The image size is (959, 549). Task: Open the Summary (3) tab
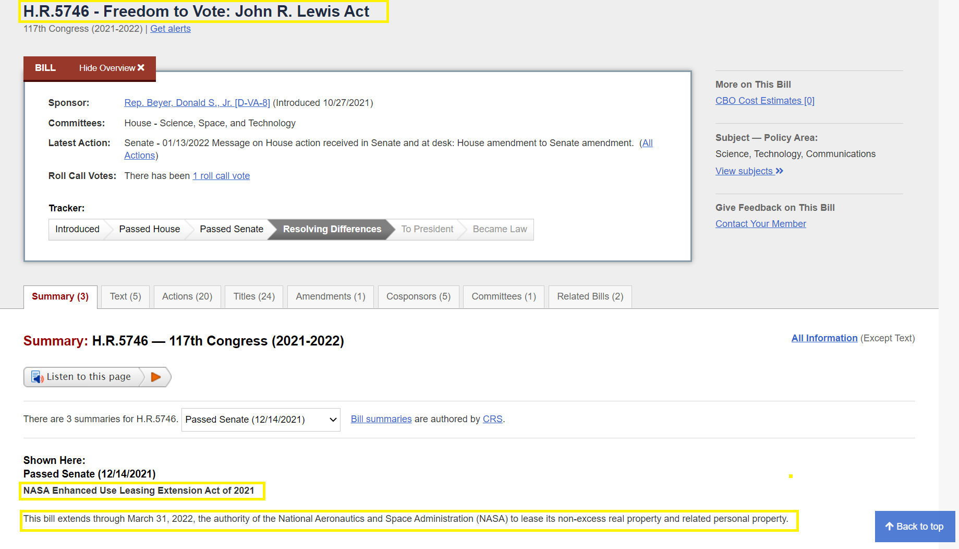coord(60,296)
